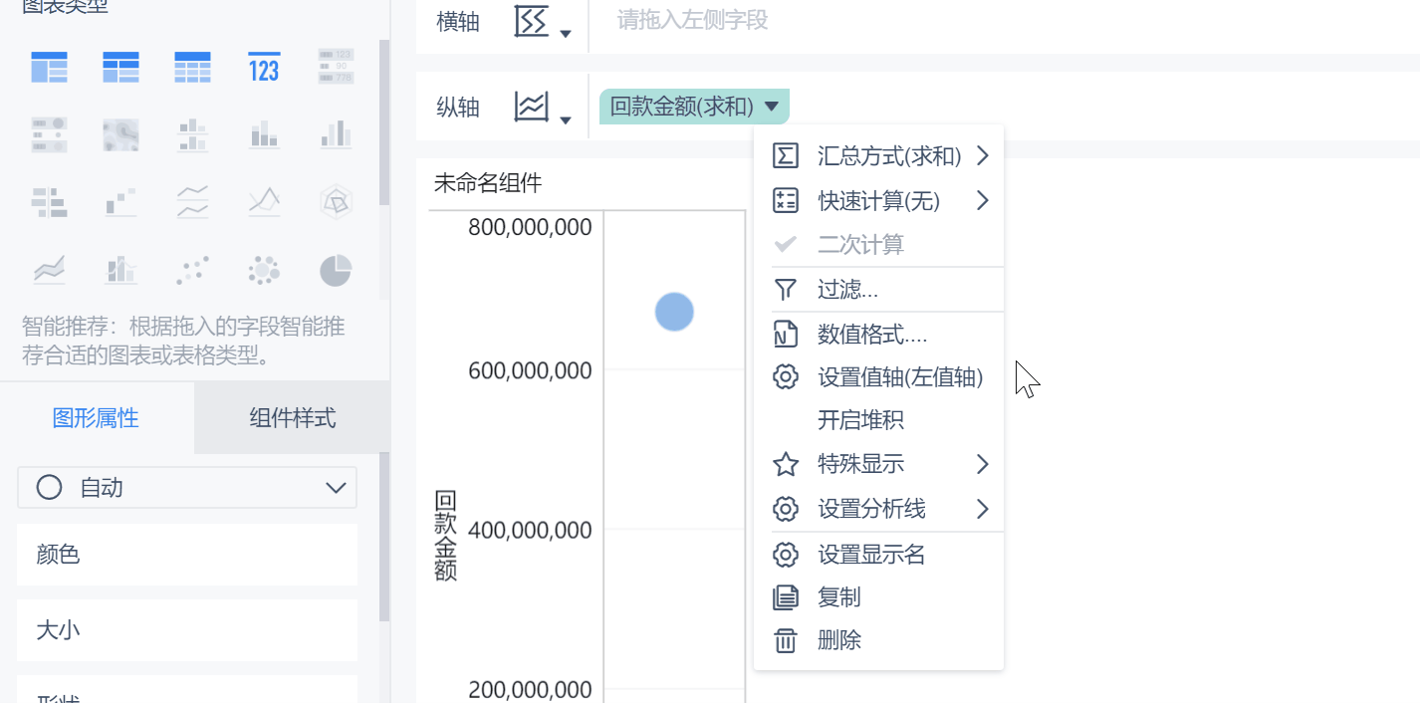Select the scatter plot chart icon
The width and height of the screenshot is (1420, 703).
point(192,269)
